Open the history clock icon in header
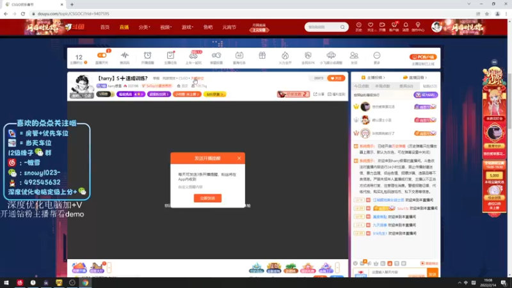 (x=358, y=27)
